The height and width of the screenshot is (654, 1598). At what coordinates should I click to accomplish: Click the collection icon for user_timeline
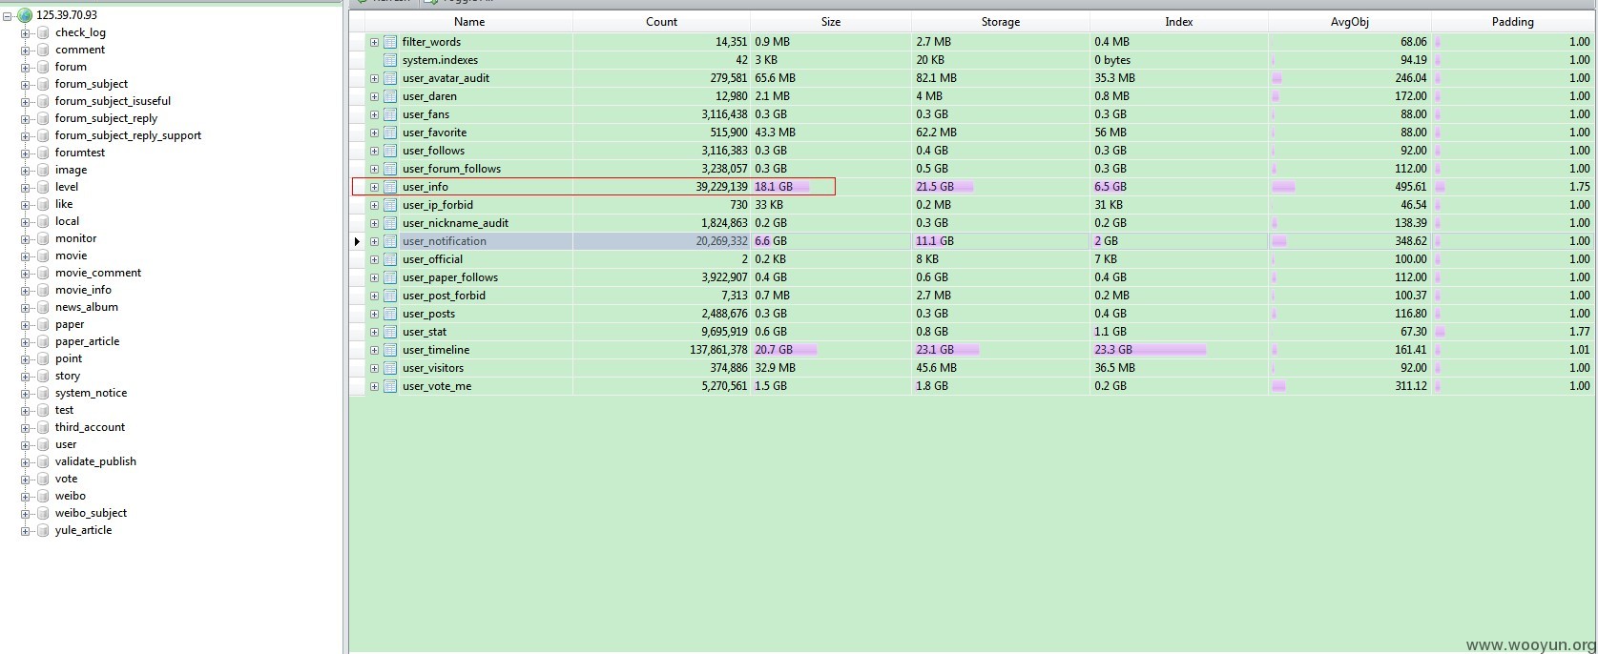390,350
